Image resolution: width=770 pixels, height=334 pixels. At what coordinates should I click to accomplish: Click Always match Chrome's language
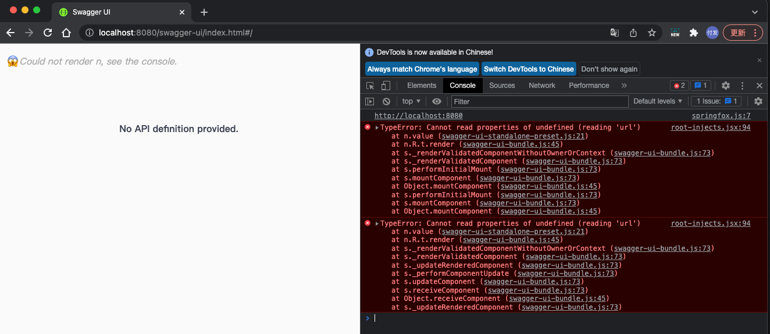tap(422, 69)
